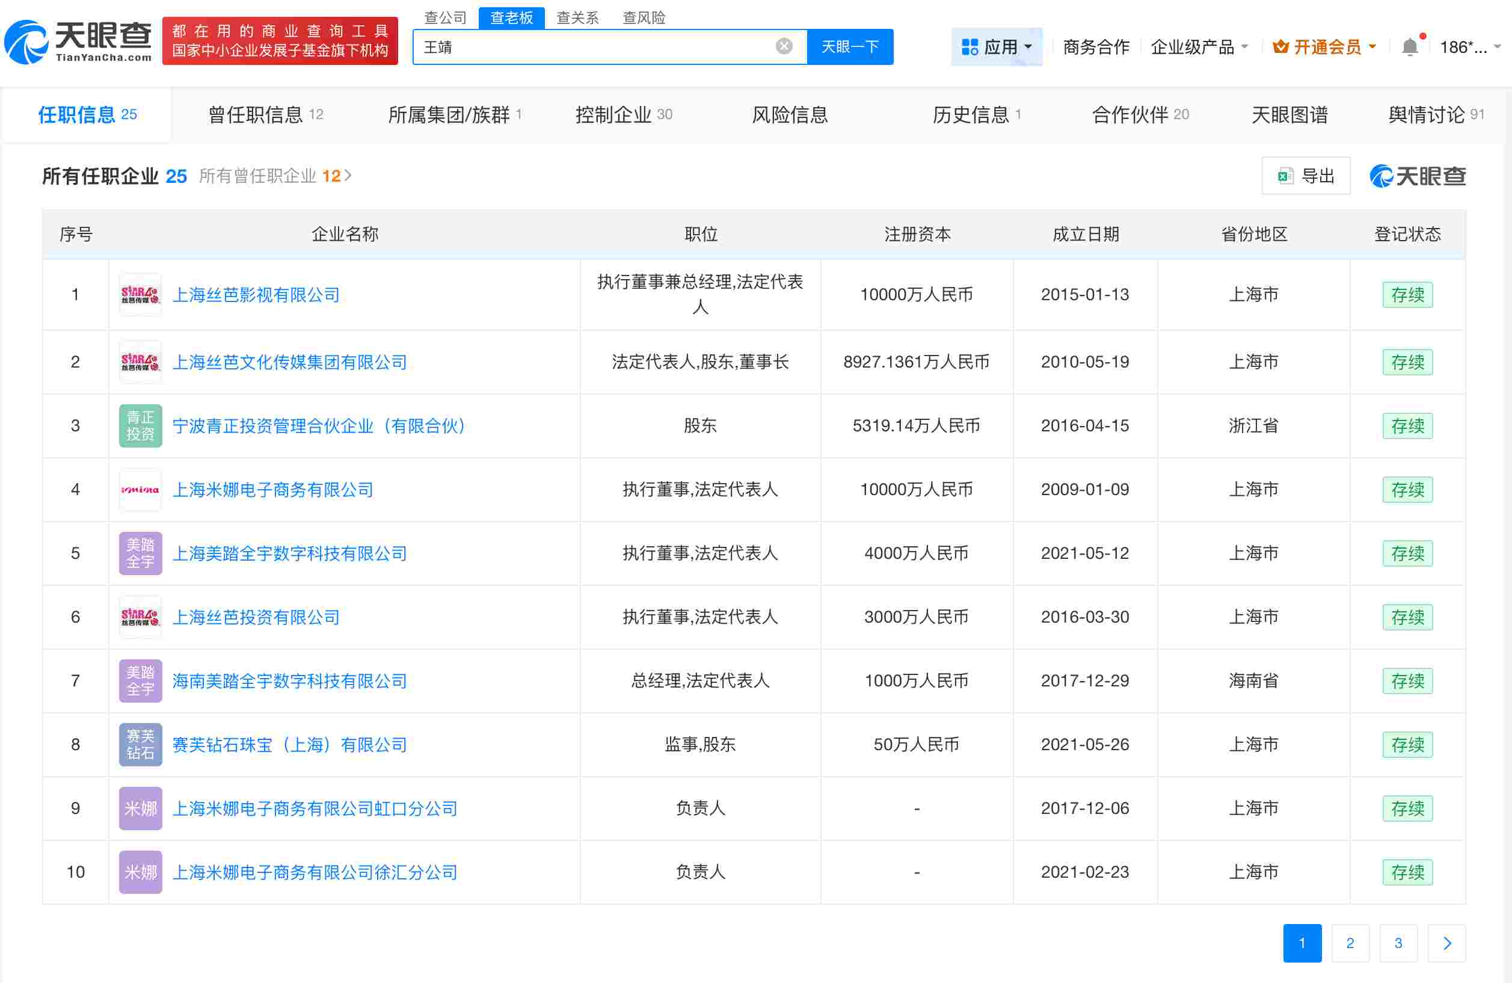Click the Excel icon on 导出 button
The height and width of the screenshot is (983, 1512).
tap(1285, 176)
